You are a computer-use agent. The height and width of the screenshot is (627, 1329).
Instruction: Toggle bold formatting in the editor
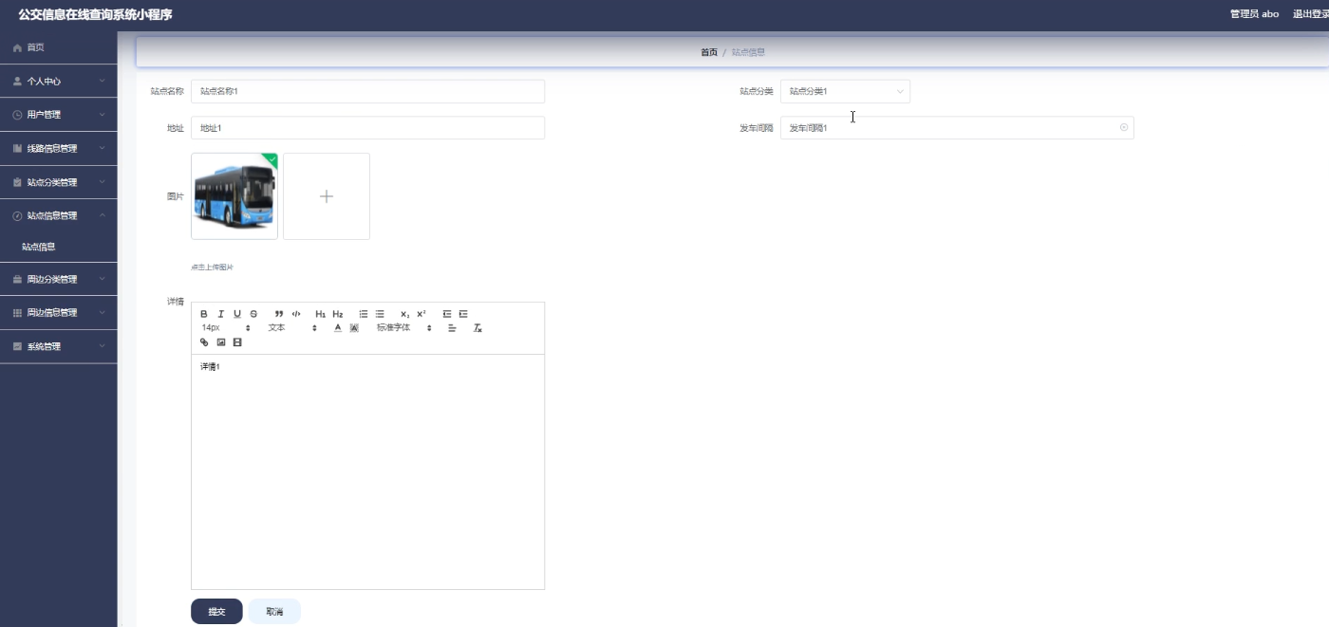(203, 313)
